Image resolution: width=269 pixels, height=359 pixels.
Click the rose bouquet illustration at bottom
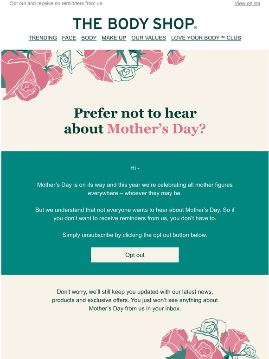[x=210, y=339]
